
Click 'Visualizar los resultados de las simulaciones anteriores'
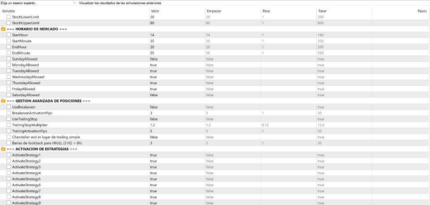click(120, 3)
